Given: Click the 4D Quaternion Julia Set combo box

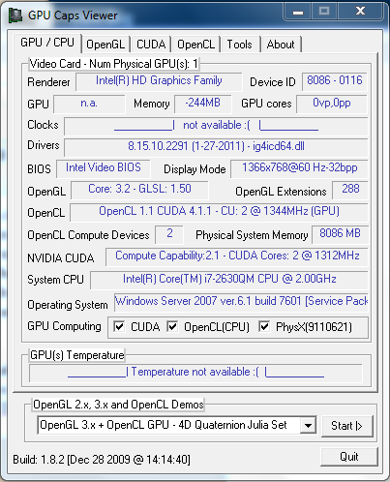Looking at the screenshot, I should [x=177, y=425].
